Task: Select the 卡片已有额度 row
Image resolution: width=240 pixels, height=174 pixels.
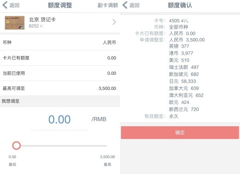Action: [60, 58]
